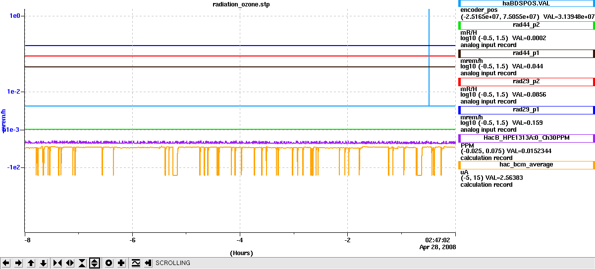Image resolution: width=595 pixels, height=269 pixels.
Task: Click the VAL=0.0856 readout for rad29_p2
Action: (529, 95)
